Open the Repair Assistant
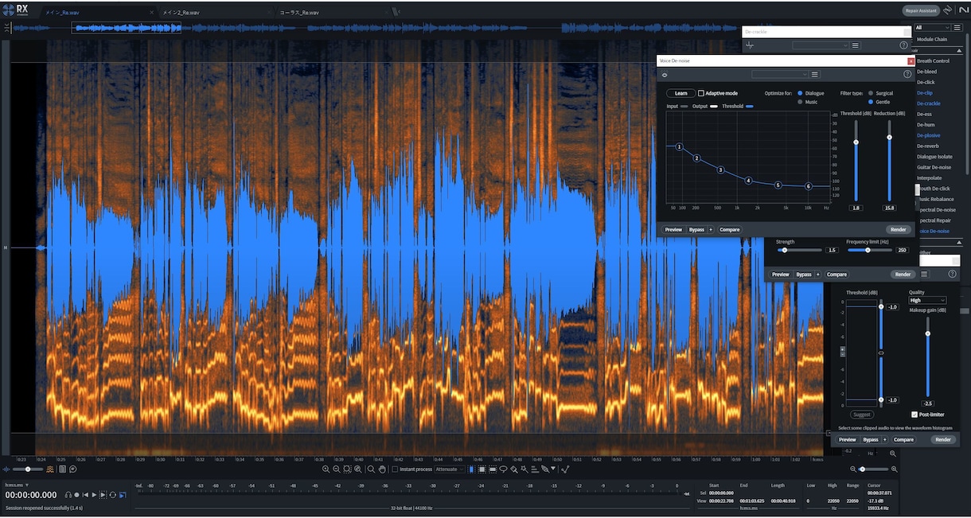This screenshot has width=971, height=518. (921, 10)
